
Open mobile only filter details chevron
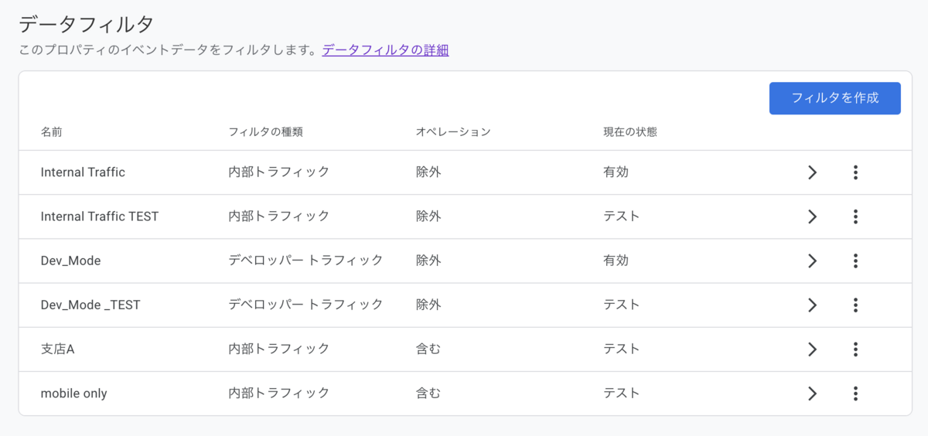tap(812, 393)
